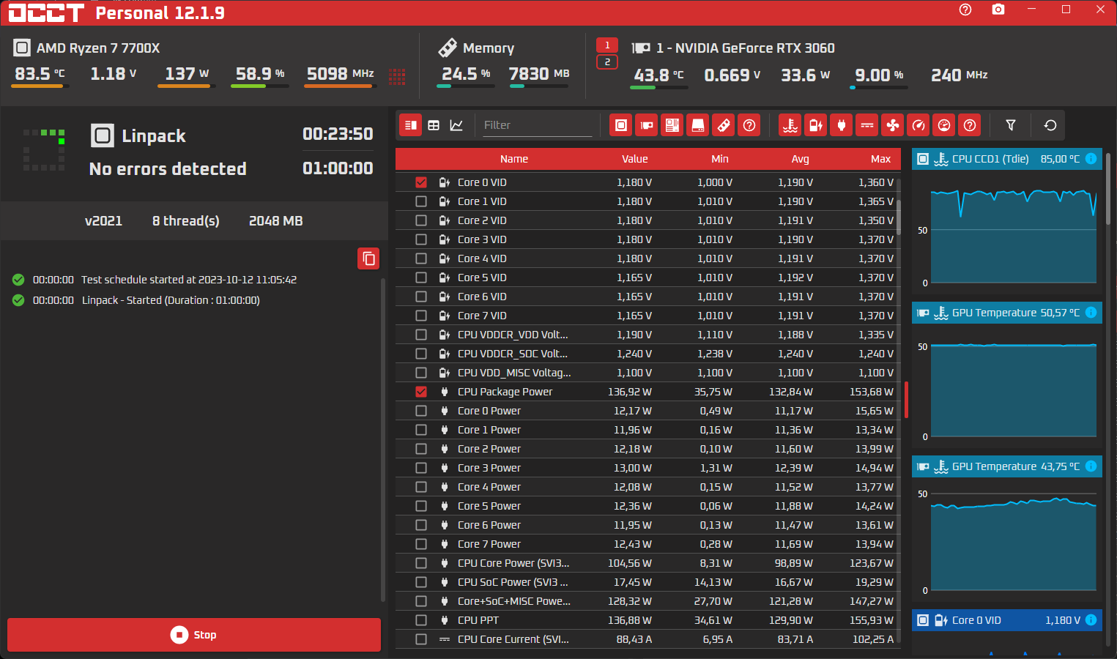Image resolution: width=1117 pixels, height=659 pixels.
Task: Toggle the temperature sensor filter icon
Action: tap(790, 125)
